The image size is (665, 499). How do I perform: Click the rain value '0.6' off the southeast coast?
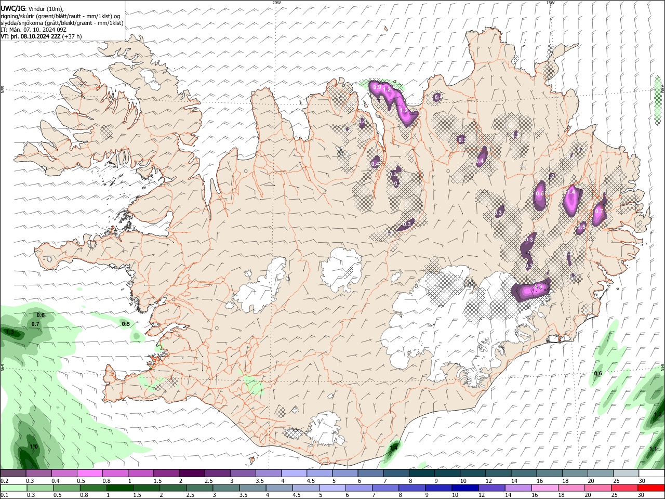pyautogui.click(x=598, y=373)
